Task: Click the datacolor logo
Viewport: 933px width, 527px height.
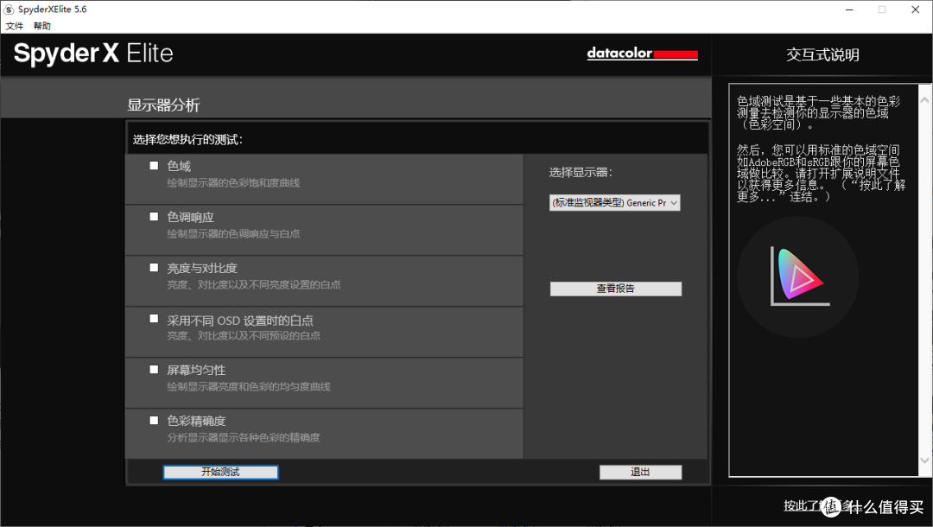Action: 642,53
